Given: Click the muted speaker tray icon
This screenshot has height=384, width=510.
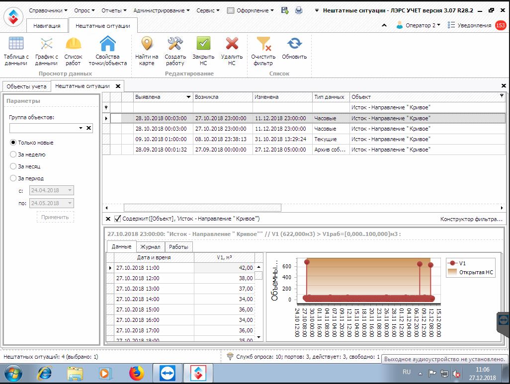Looking at the screenshot, I should click(x=456, y=374).
